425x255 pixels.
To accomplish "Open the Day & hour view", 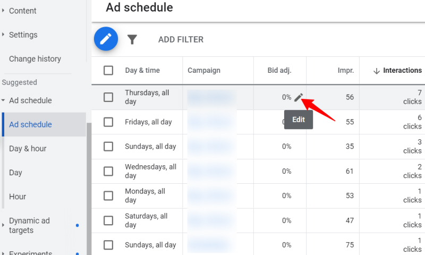I will coord(28,149).
